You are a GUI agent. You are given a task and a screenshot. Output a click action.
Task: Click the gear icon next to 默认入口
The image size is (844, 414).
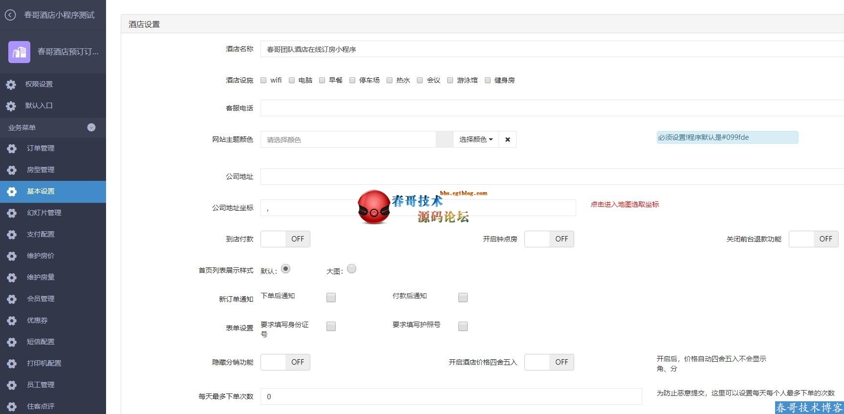pos(11,106)
